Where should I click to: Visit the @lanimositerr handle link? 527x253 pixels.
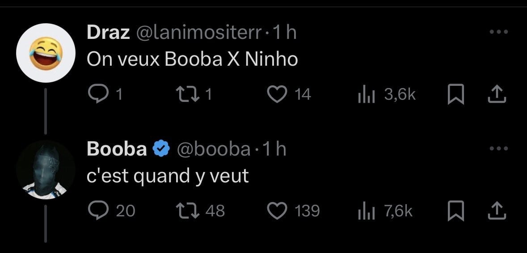coord(198,33)
